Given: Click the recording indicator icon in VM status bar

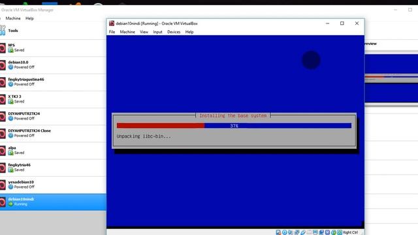Looking at the screenshot, I should [x=321, y=232].
